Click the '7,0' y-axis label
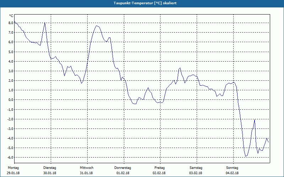The width and height of the screenshot is (284, 177). pos(10,33)
